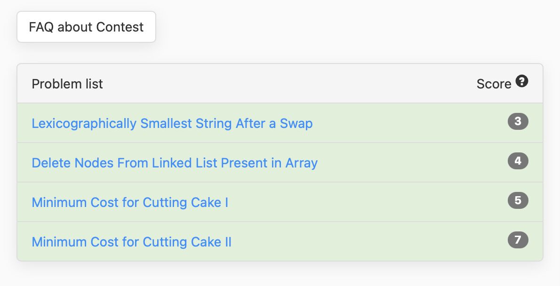The width and height of the screenshot is (560, 286).
Task: Click empty green space in Linked List row
Action: point(411,163)
